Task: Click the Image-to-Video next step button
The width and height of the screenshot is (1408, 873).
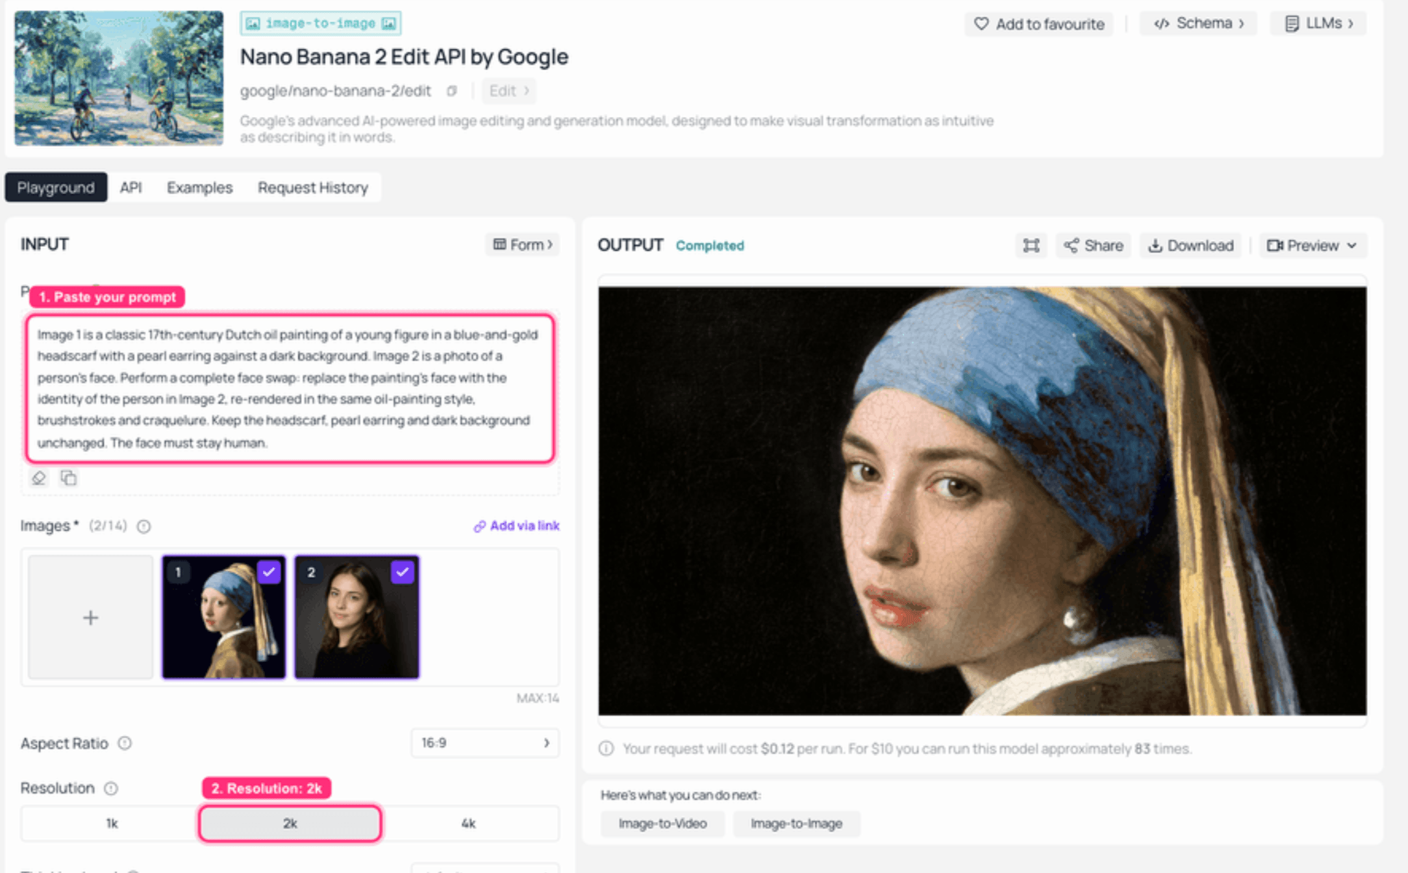Action: [662, 824]
